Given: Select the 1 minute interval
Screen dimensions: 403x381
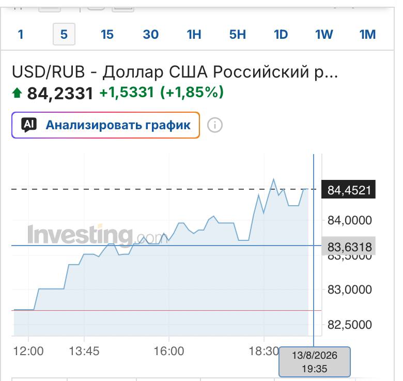Looking at the screenshot, I should (x=21, y=35).
